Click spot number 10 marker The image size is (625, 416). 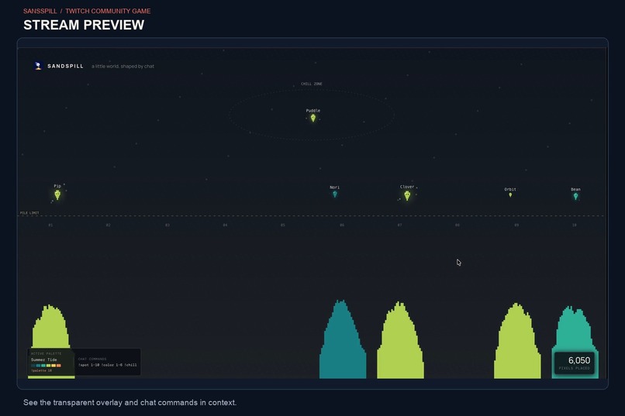point(574,225)
